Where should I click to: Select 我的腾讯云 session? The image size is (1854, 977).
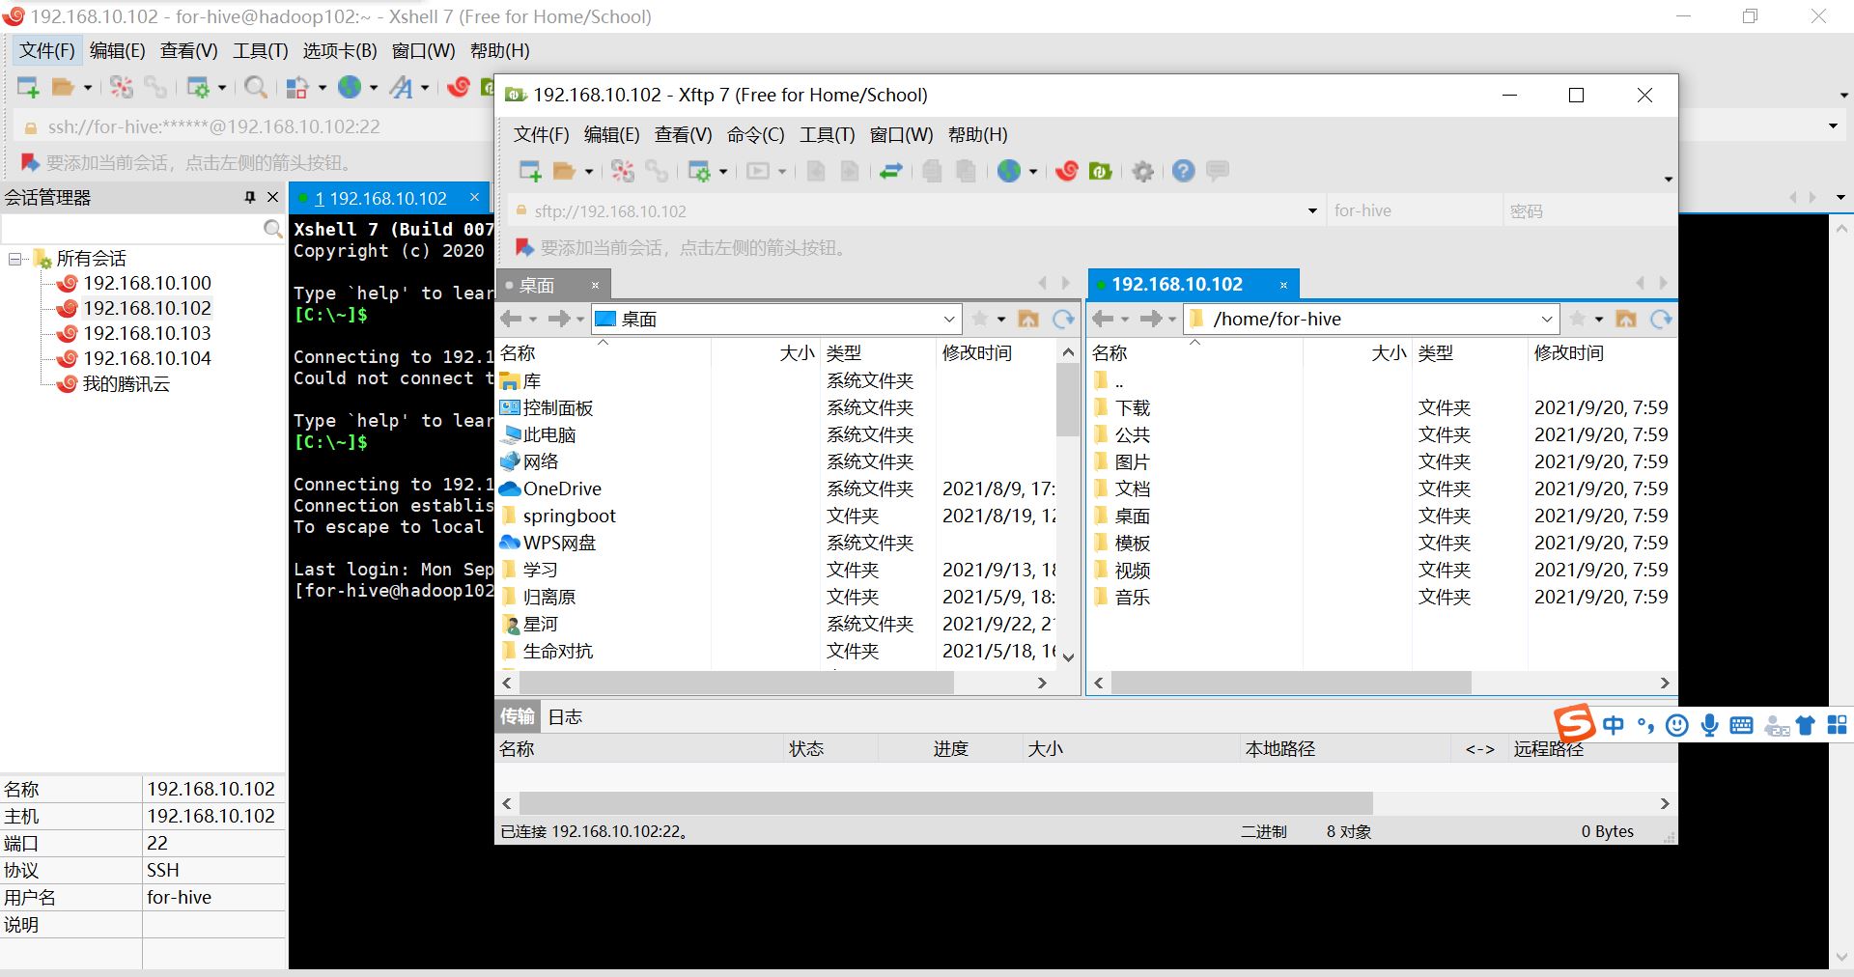126,383
